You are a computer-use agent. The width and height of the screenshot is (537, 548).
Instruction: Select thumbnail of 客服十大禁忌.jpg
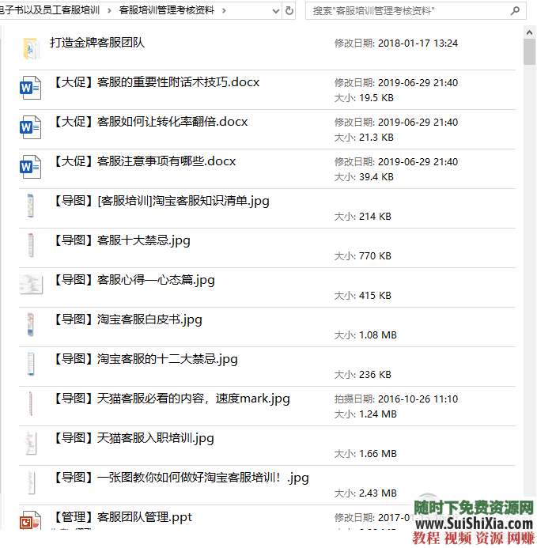pos(31,245)
